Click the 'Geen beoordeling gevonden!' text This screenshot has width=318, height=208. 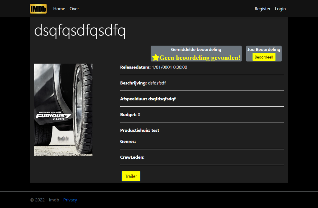[x=200, y=58]
